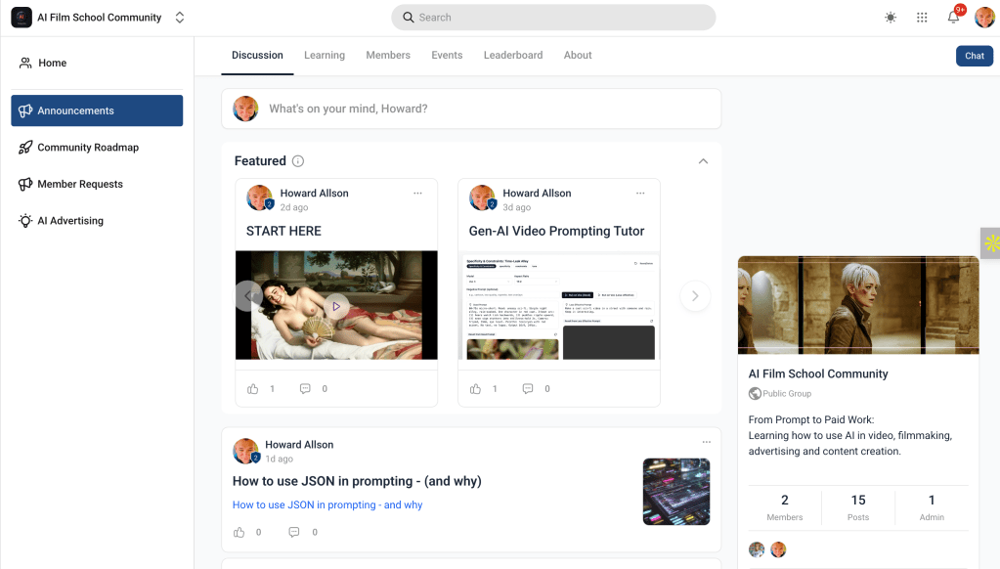Screen dimensions: 1000x569
Task: Collapse the Featured section
Action: (x=703, y=161)
